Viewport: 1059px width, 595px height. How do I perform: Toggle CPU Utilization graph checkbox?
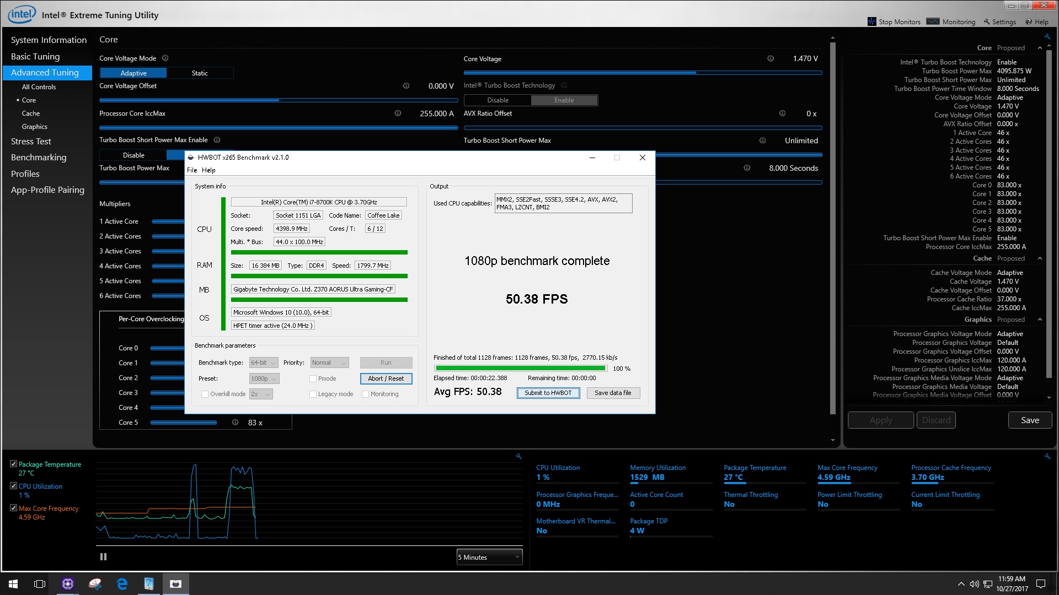(13, 486)
